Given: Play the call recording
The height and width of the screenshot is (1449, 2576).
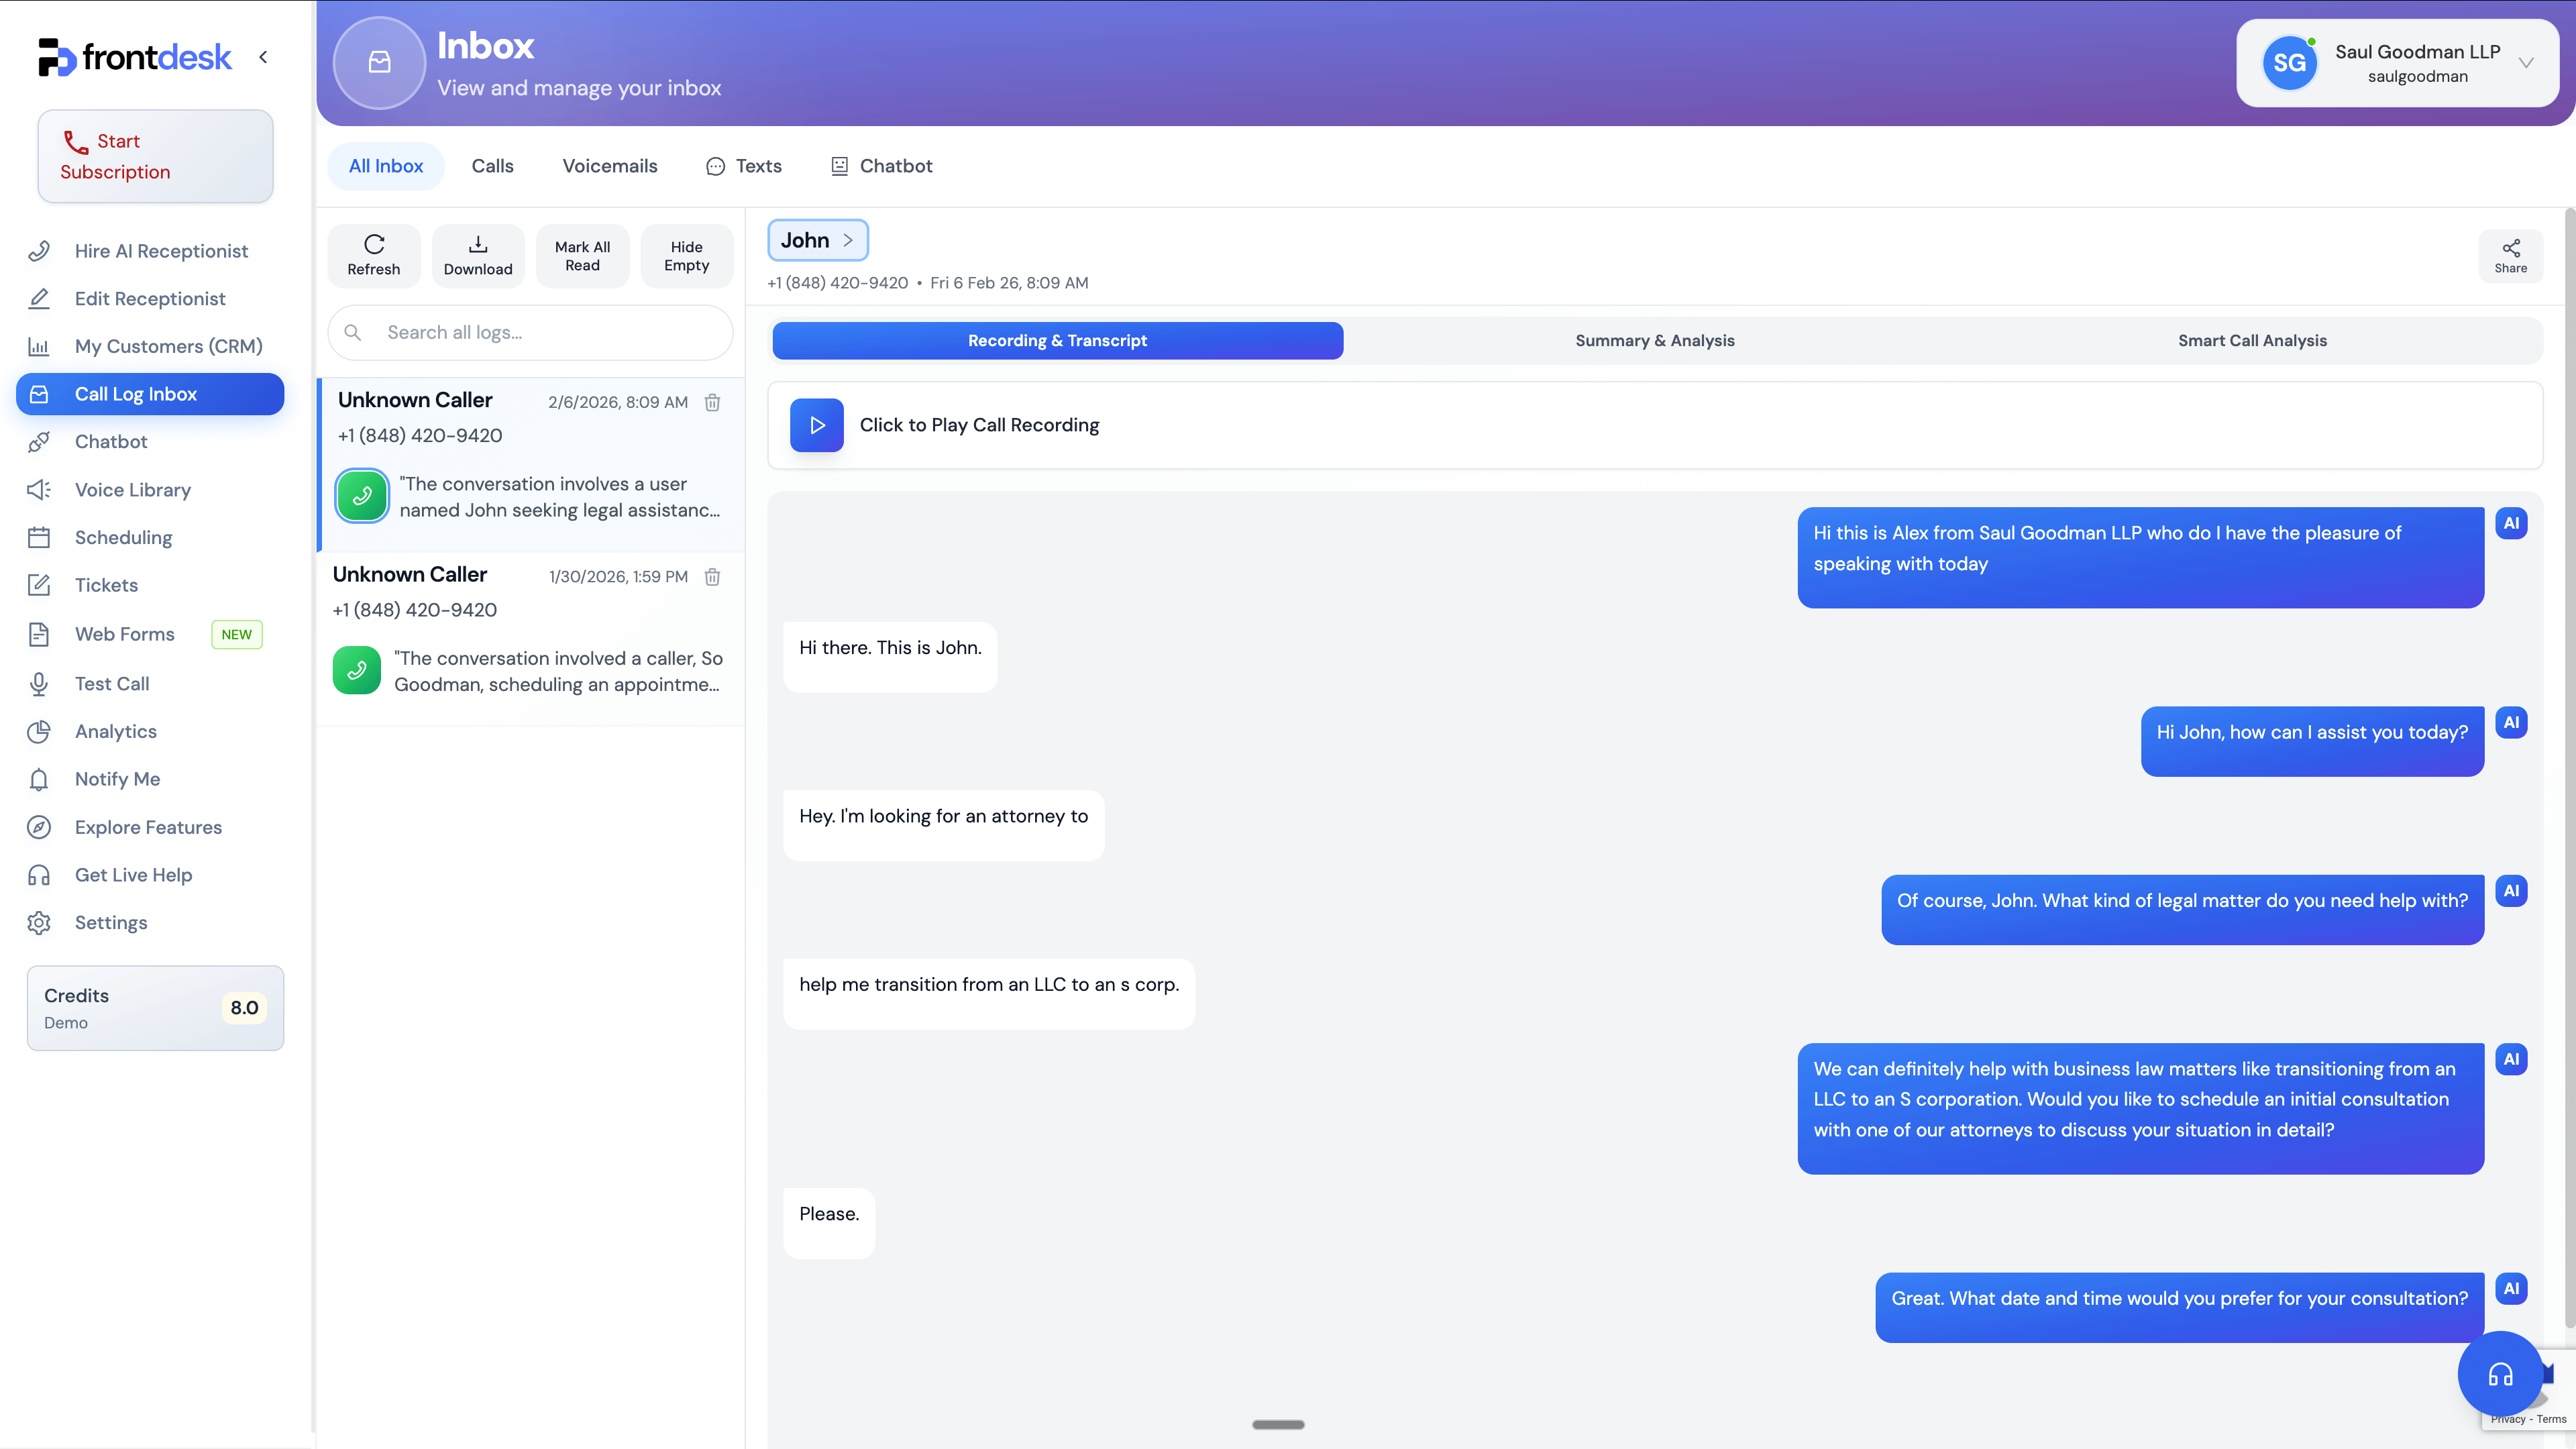Looking at the screenshot, I should click(817, 425).
